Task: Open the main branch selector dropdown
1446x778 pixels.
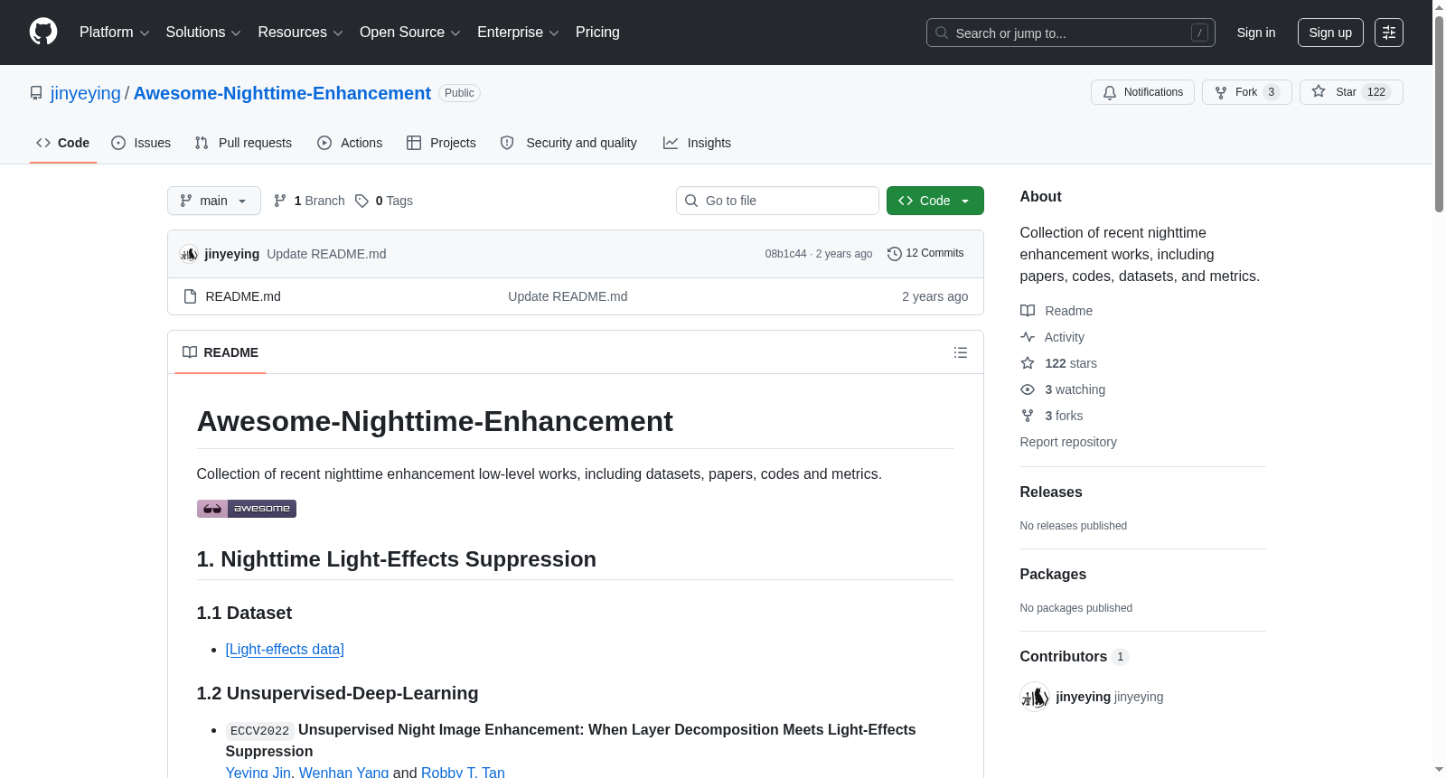Action: pyautogui.click(x=214, y=201)
